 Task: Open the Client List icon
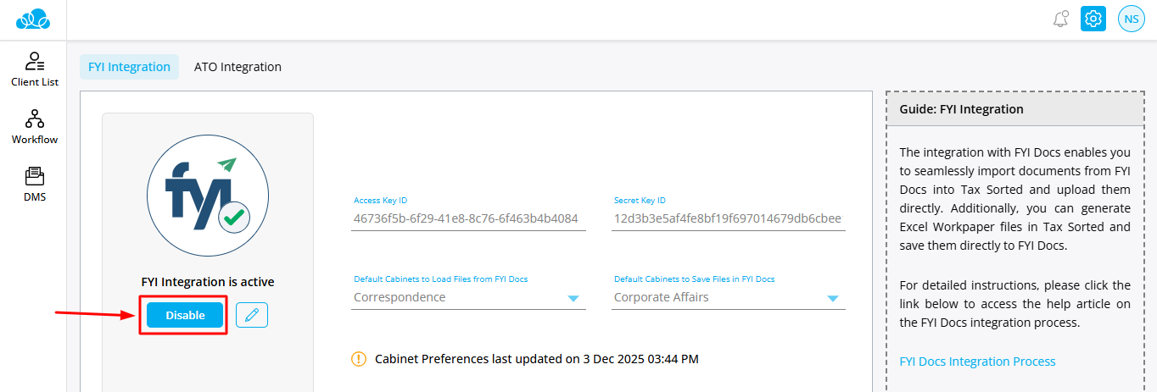pos(34,62)
